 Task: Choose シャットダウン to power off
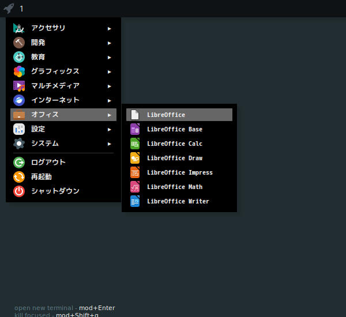(x=63, y=191)
